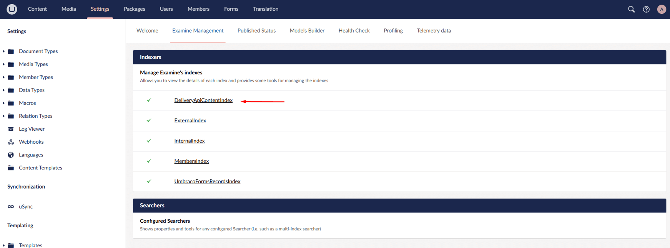
Task: Open the Translation section
Action: click(266, 9)
